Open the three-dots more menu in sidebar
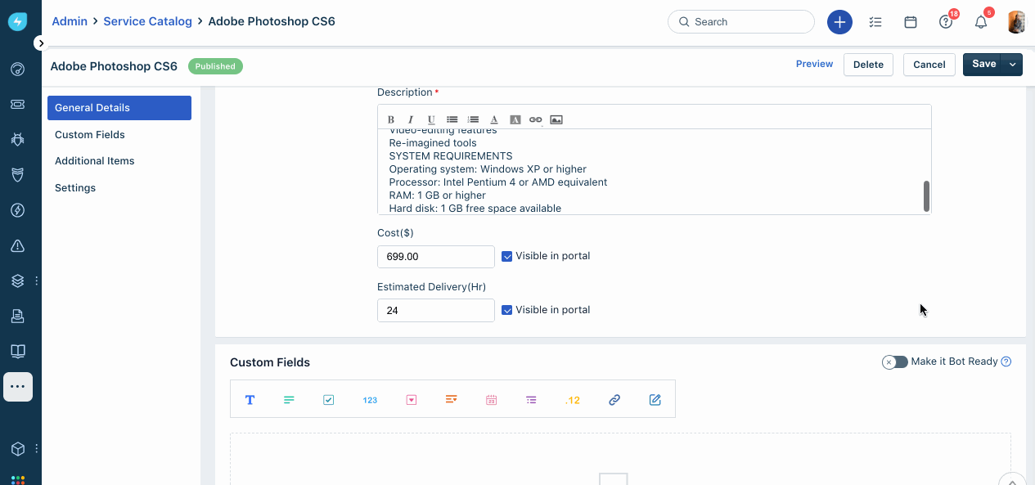 pyautogui.click(x=18, y=386)
